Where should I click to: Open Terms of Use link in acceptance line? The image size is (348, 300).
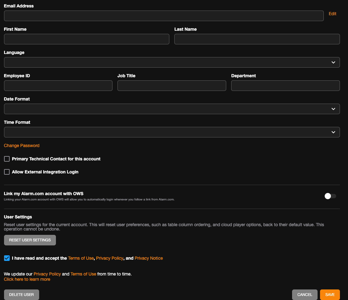tap(81, 258)
